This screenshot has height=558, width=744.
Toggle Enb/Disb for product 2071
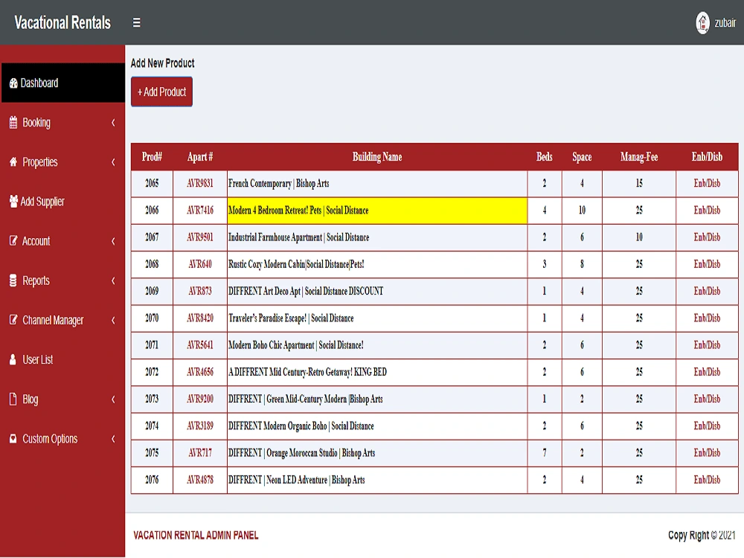(x=707, y=345)
